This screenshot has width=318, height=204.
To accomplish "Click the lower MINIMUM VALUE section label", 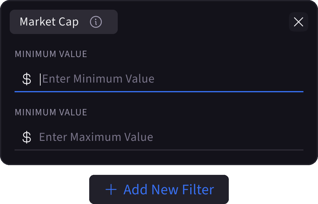I will pyautogui.click(x=51, y=112).
